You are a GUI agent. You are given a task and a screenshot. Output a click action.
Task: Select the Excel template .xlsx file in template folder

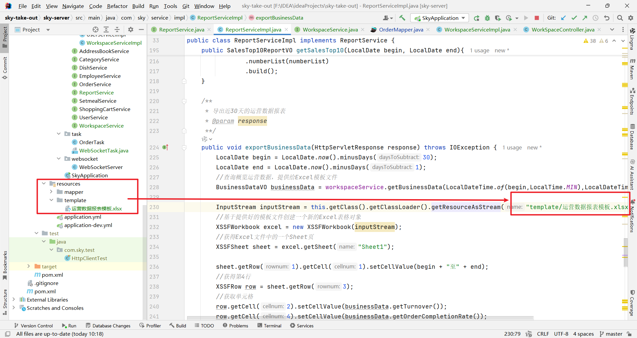[93, 208]
